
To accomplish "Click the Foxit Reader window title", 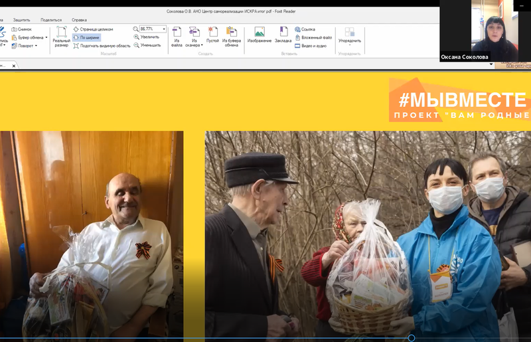I will [231, 11].
